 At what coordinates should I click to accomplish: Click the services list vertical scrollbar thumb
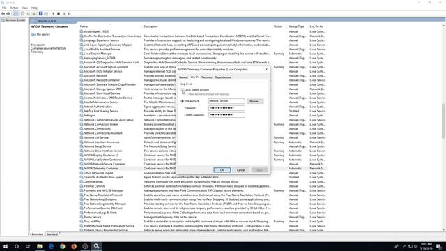tap(443, 121)
